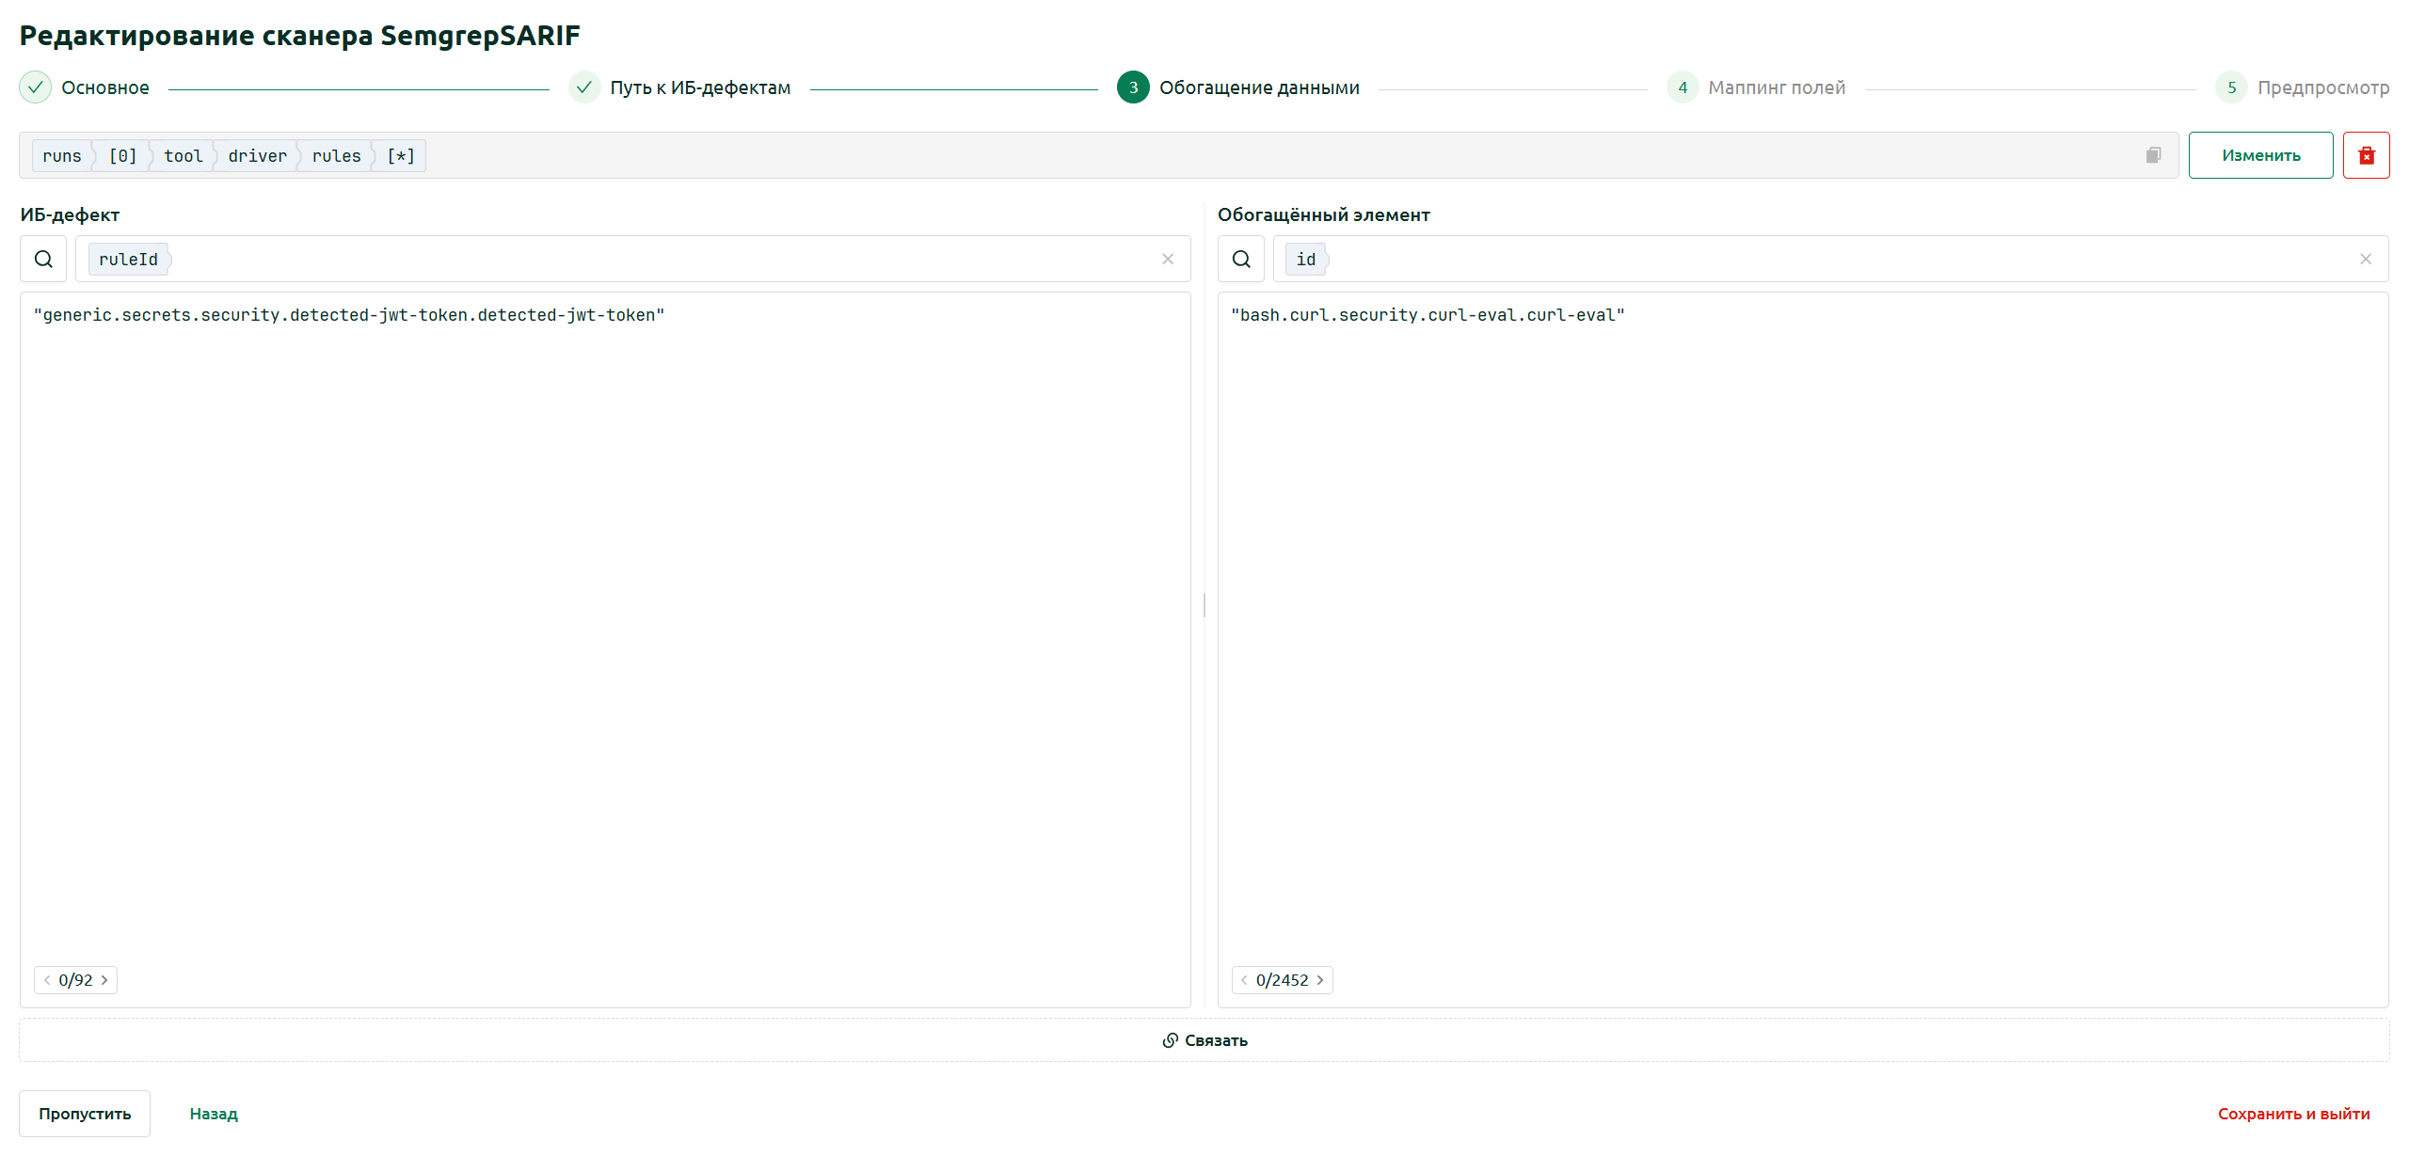
Task: Select the runs path segment
Action: 62,156
